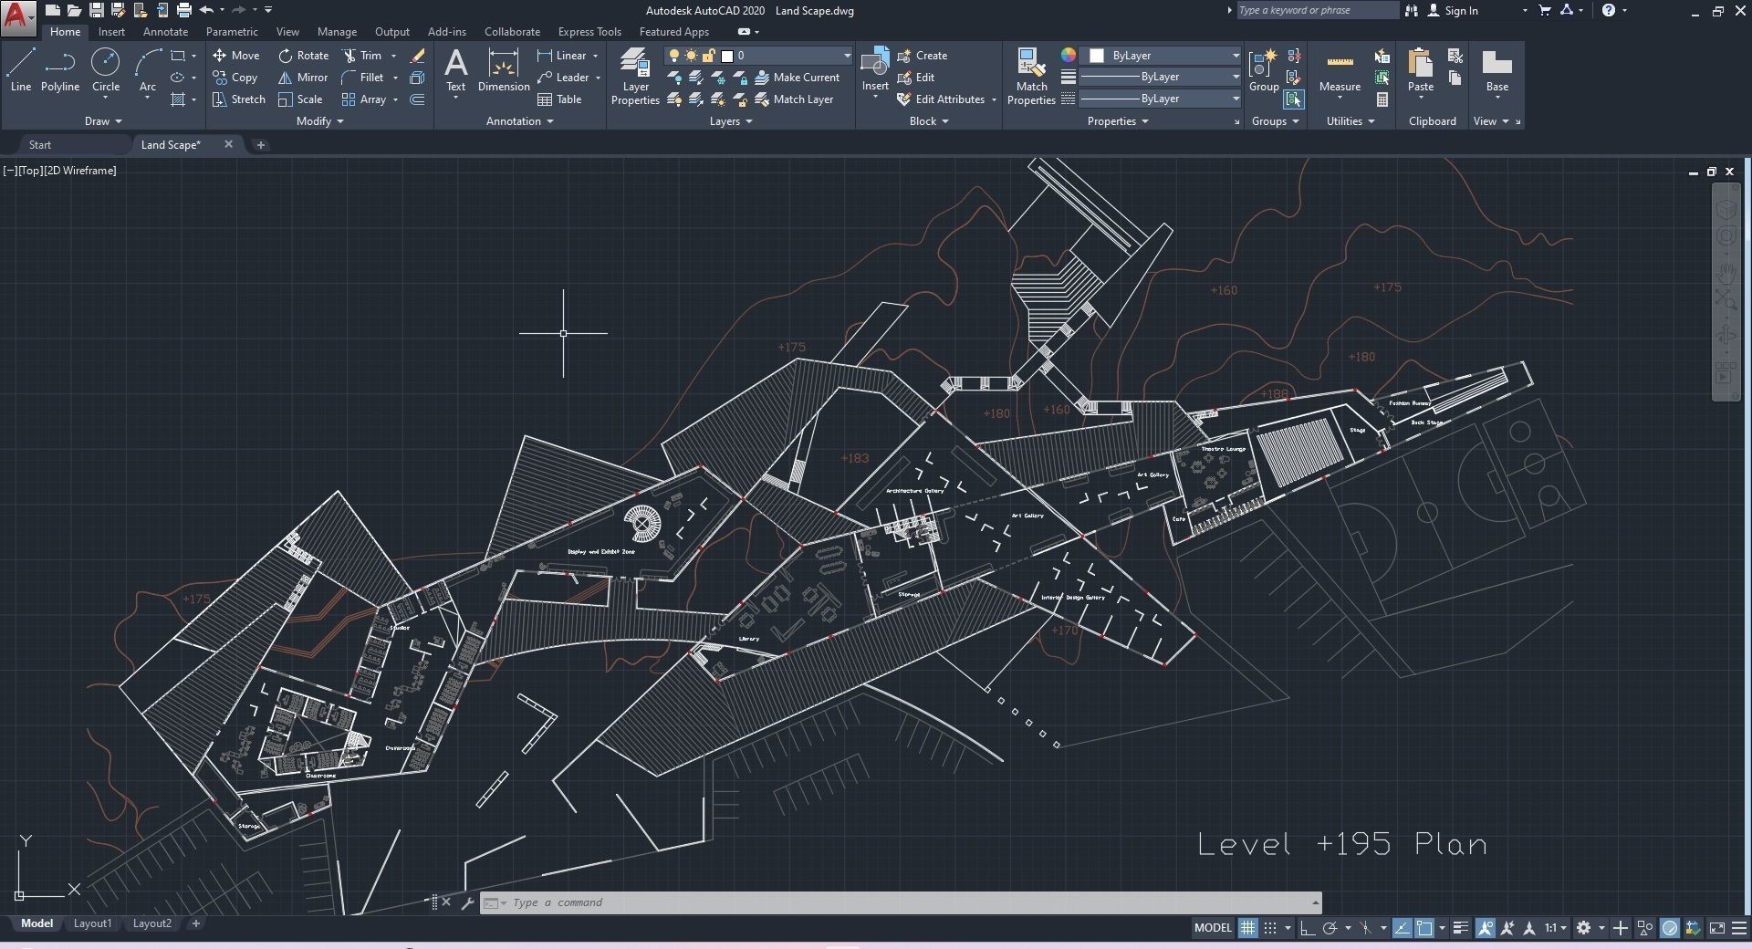Toggle hardware acceleration in status bar
Viewport: 1752px width, 949px height.
pos(1670,928)
